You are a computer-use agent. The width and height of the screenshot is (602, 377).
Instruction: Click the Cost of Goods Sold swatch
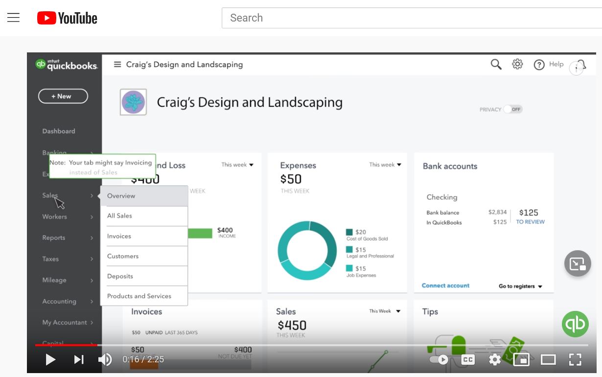click(x=349, y=232)
